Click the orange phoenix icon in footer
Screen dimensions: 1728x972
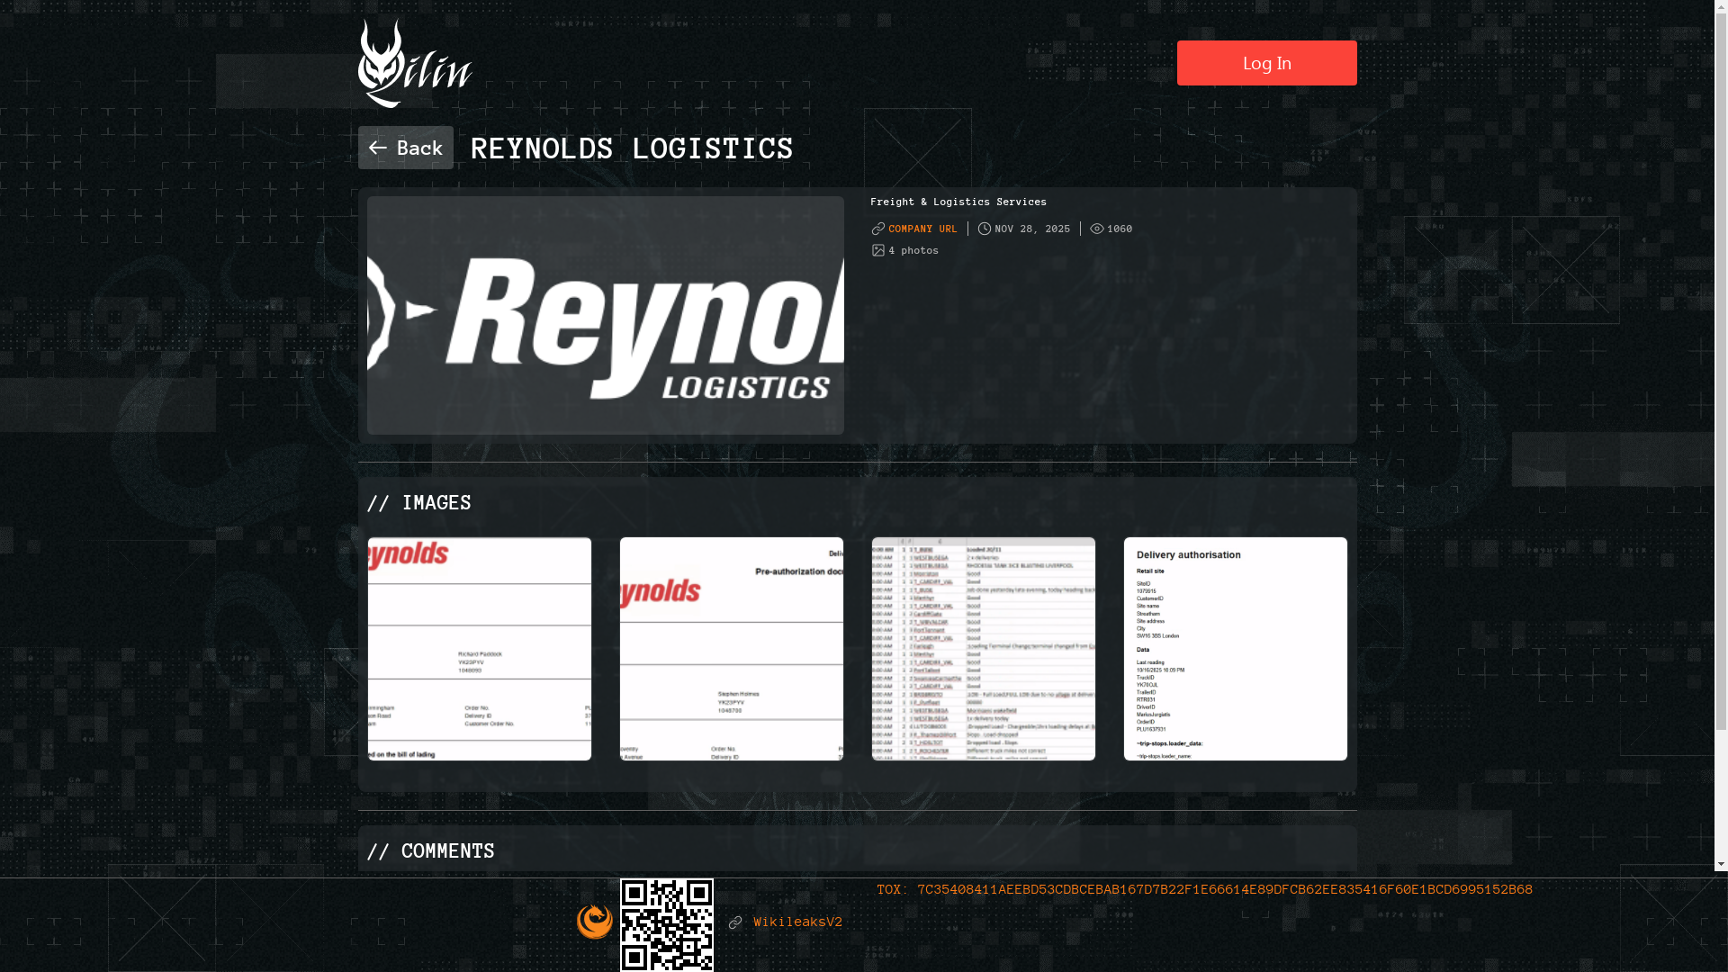click(595, 921)
